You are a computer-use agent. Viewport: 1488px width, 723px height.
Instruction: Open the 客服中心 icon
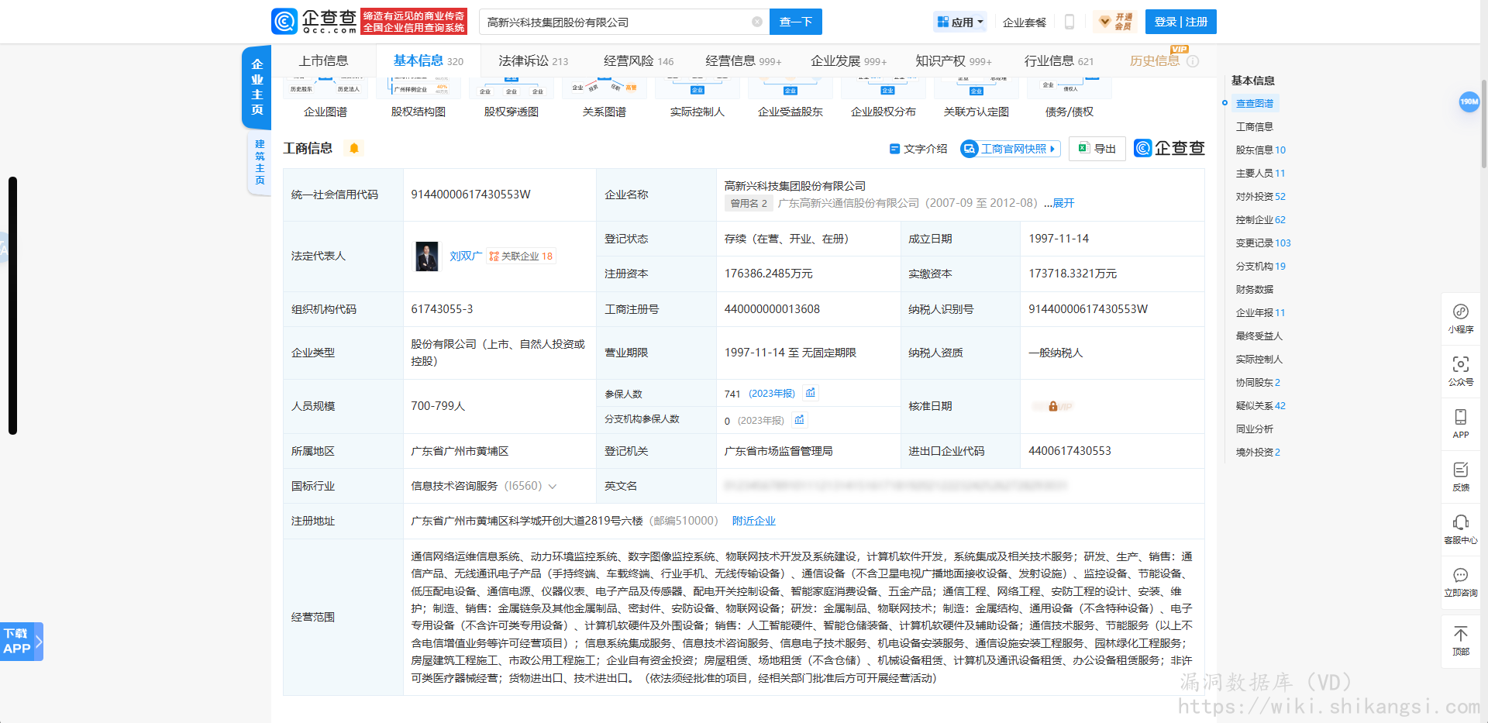point(1461,529)
